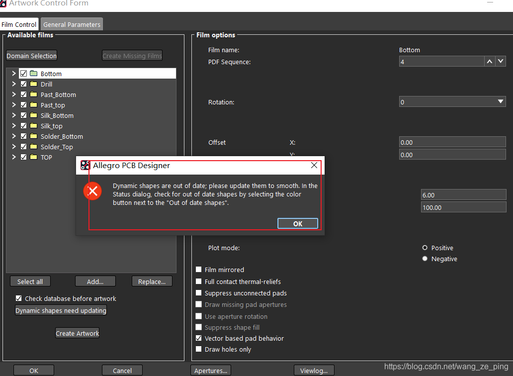The image size is (513, 376).
Task: Select Positive plot mode
Action: (x=425, y=248)
